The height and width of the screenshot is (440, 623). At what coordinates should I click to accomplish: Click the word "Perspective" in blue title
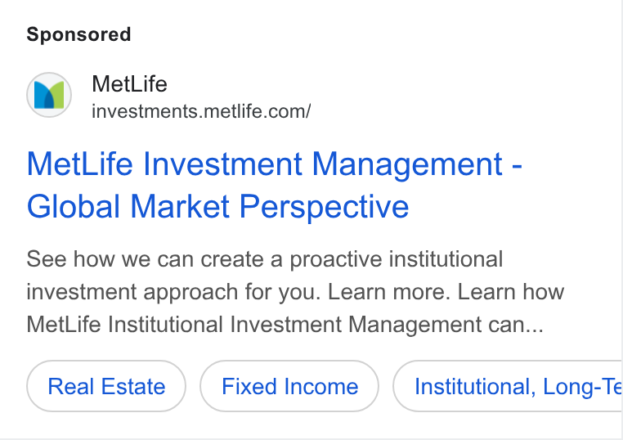click(325, 208)
